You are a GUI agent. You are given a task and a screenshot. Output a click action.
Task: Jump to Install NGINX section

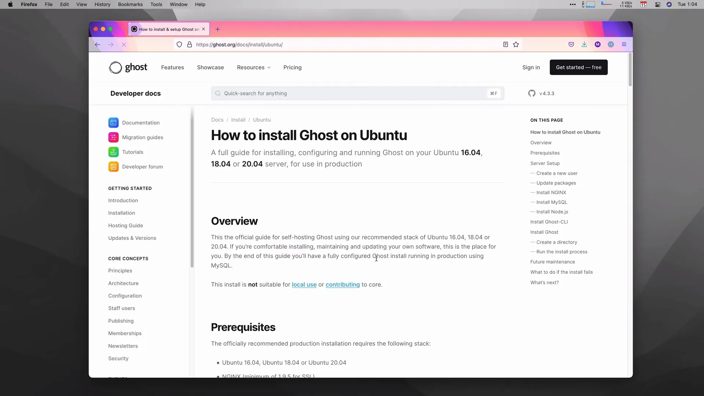551,192
